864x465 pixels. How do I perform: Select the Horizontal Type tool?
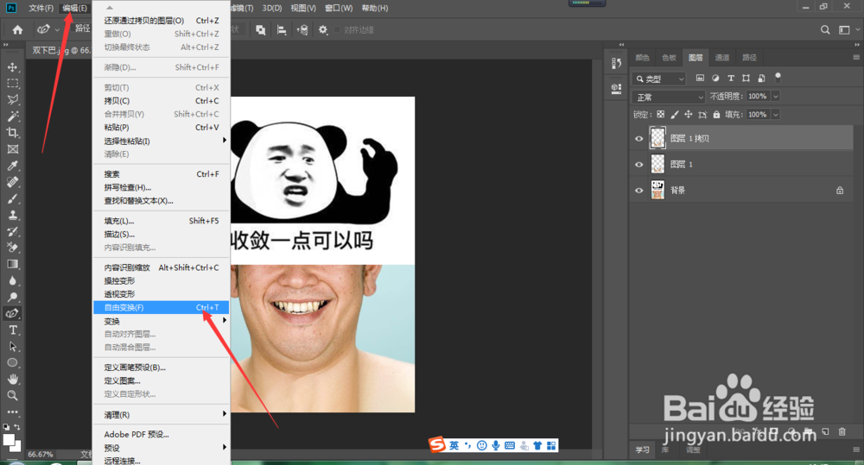click(x=13, y=330)
